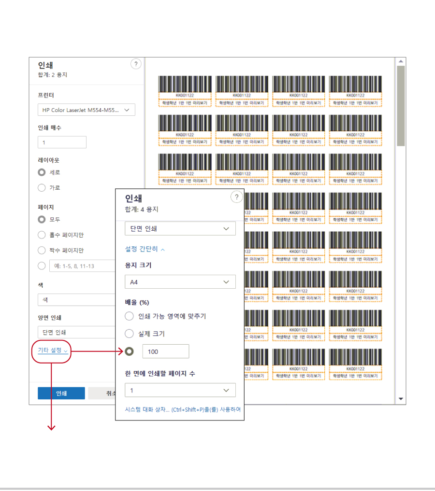The height and width of the screenshot is (491, 435).
Task: Open the printer selection dropdown
Action: coord(86,110)
